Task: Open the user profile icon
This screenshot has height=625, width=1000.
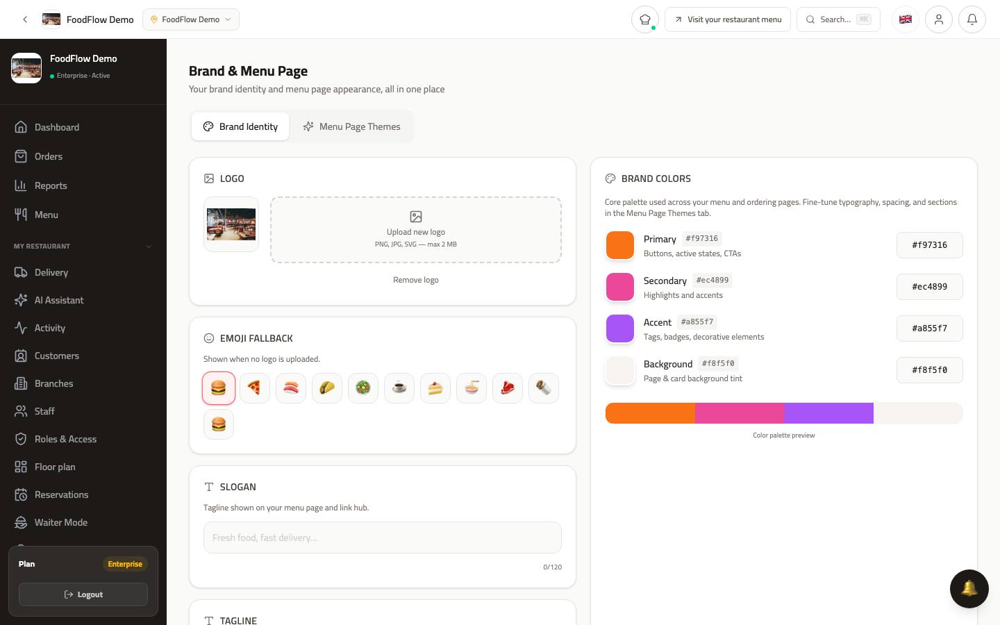Action: click(x=939, y=19)
